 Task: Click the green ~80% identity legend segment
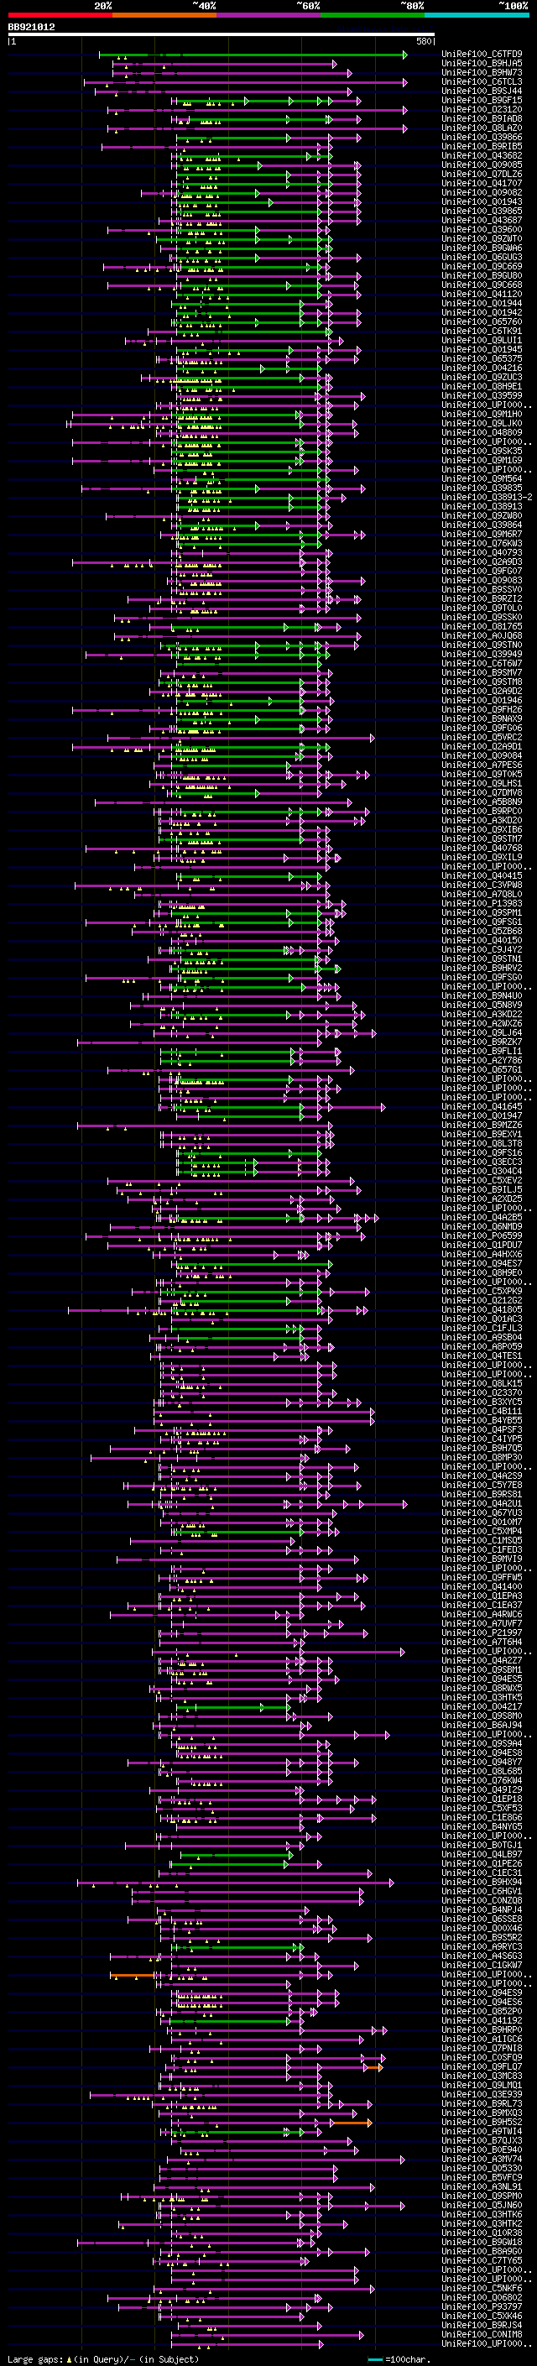click(x=373, y=15)
